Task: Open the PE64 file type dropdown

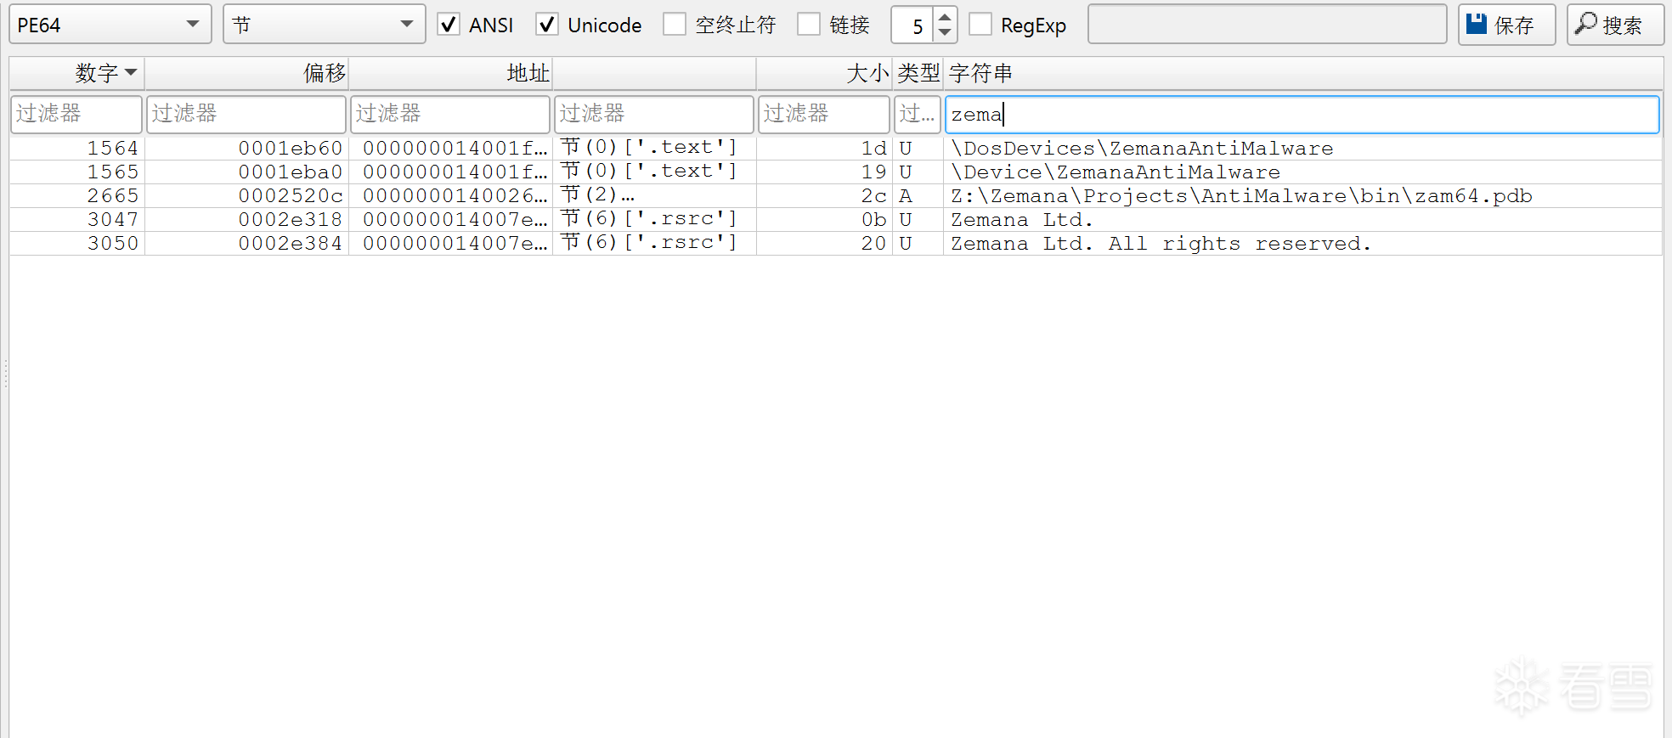Action: point(110,25)
